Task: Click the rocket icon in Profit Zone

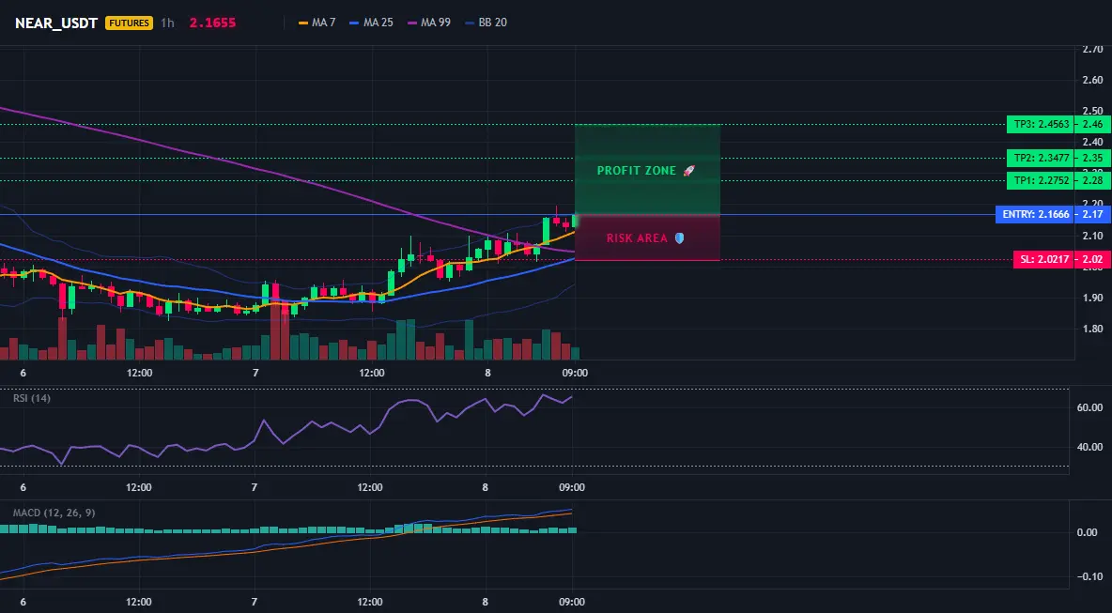Action: tap(687, 171)
